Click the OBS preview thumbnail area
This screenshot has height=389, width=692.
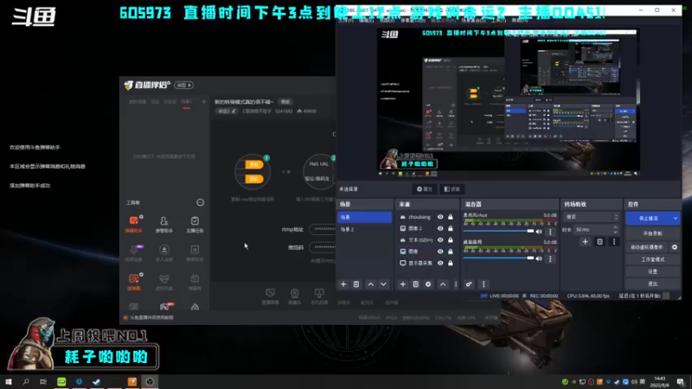click(x=508, y=102)
